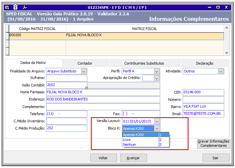Click the lookup icon beside Visão Contábil
This screenshot has height=168, width=235.
pos(87,88)
